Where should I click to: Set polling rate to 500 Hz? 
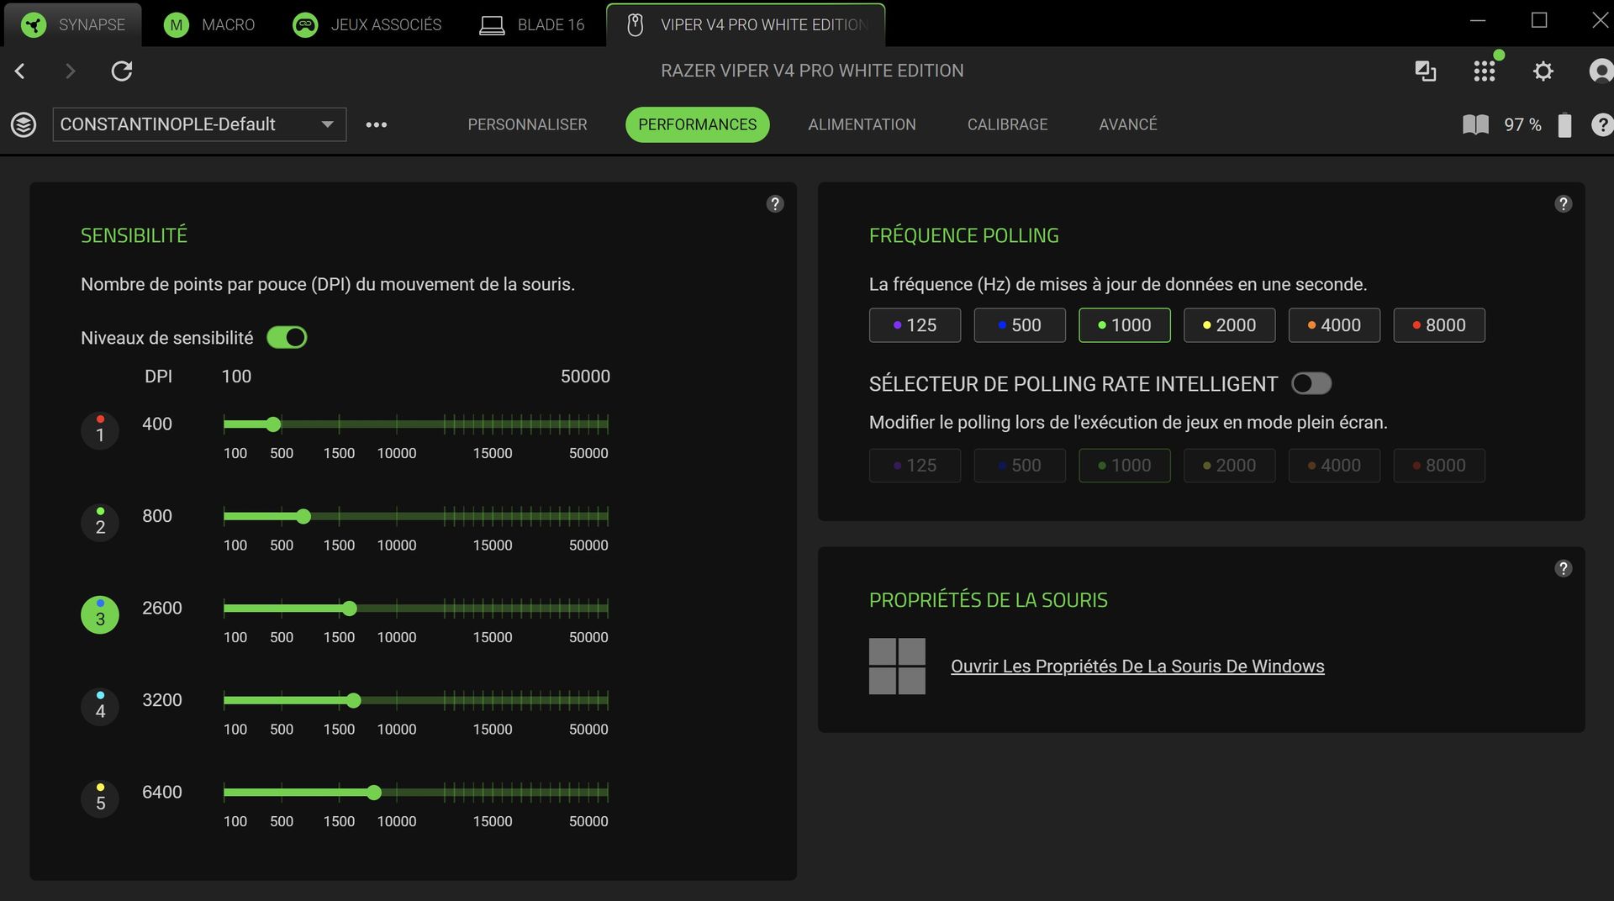[1020, 325]
